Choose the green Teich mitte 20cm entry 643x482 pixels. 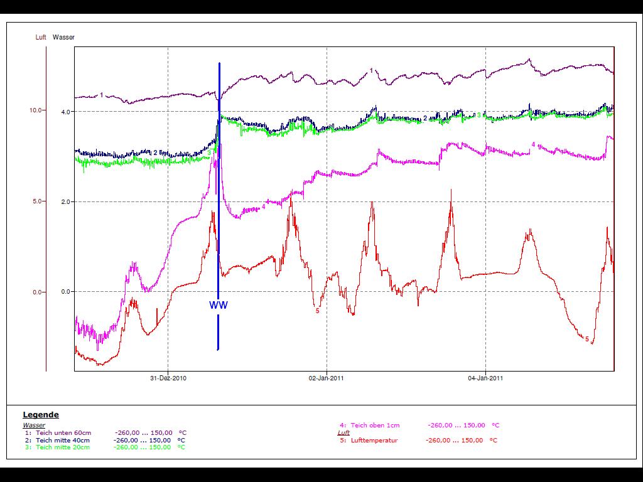[x=63, y=447]
